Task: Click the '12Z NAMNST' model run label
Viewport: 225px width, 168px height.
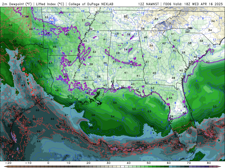Action: click(148, 4)
